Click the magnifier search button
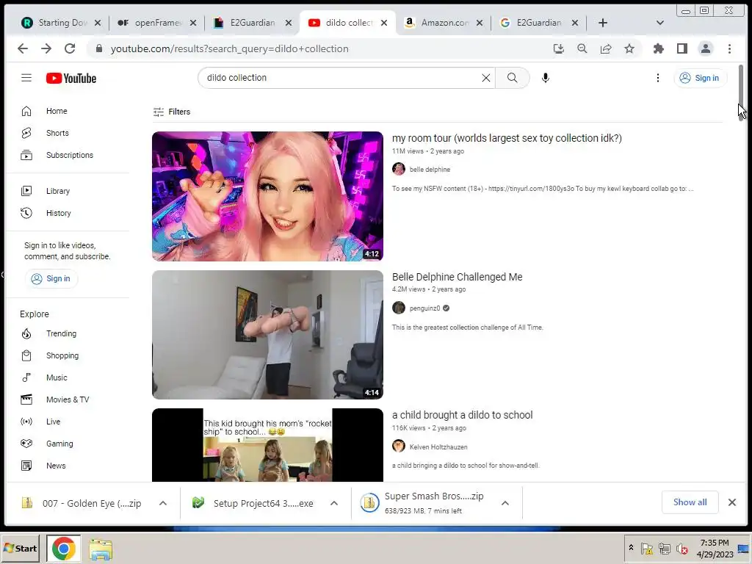The width and height of the screenshot is (752, 564). [x=512, y=78]
